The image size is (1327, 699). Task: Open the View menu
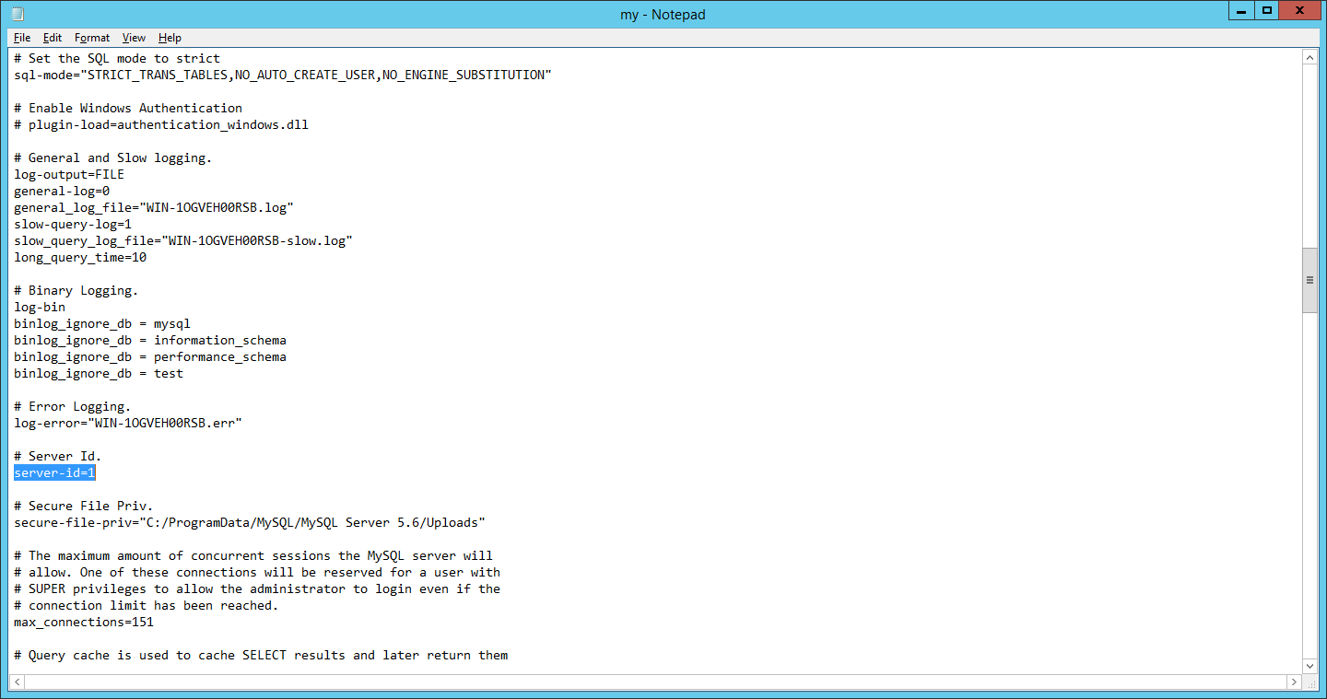[134, 38]
